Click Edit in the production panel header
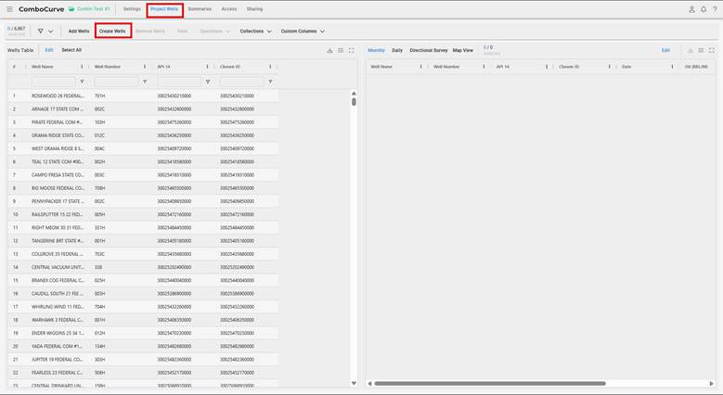 coord(665,50)
